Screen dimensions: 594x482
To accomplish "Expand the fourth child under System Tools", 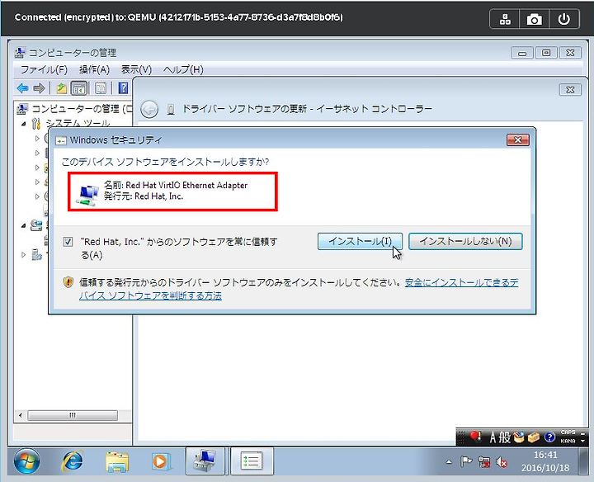I will tap(37, 182).
